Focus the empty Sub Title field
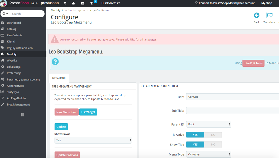This screenshot has width=279, height=158. [232, 110]
